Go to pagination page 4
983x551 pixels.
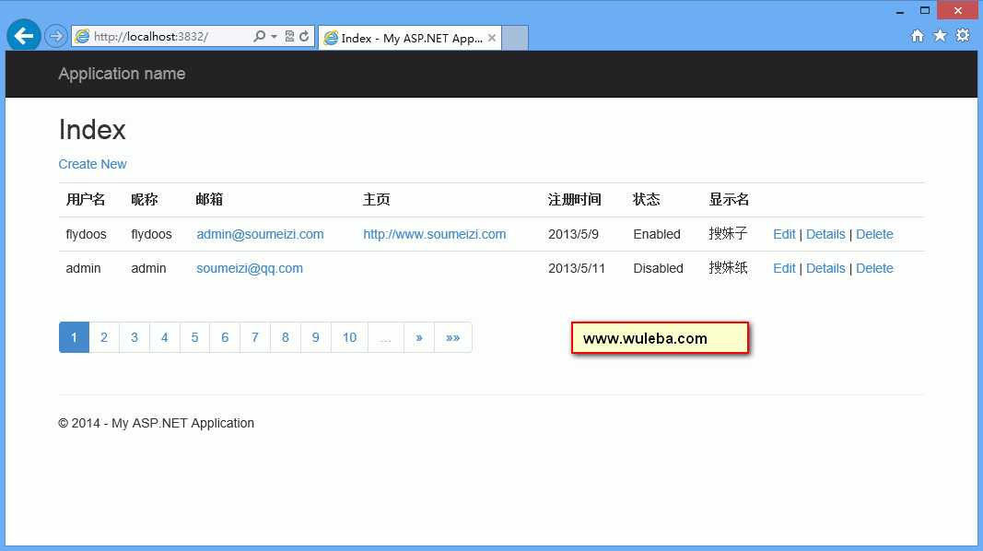click(164, 337)
